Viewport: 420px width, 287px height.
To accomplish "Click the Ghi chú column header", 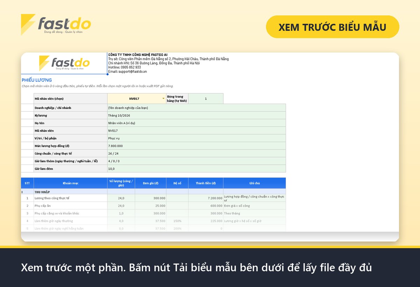I will 254,183.
